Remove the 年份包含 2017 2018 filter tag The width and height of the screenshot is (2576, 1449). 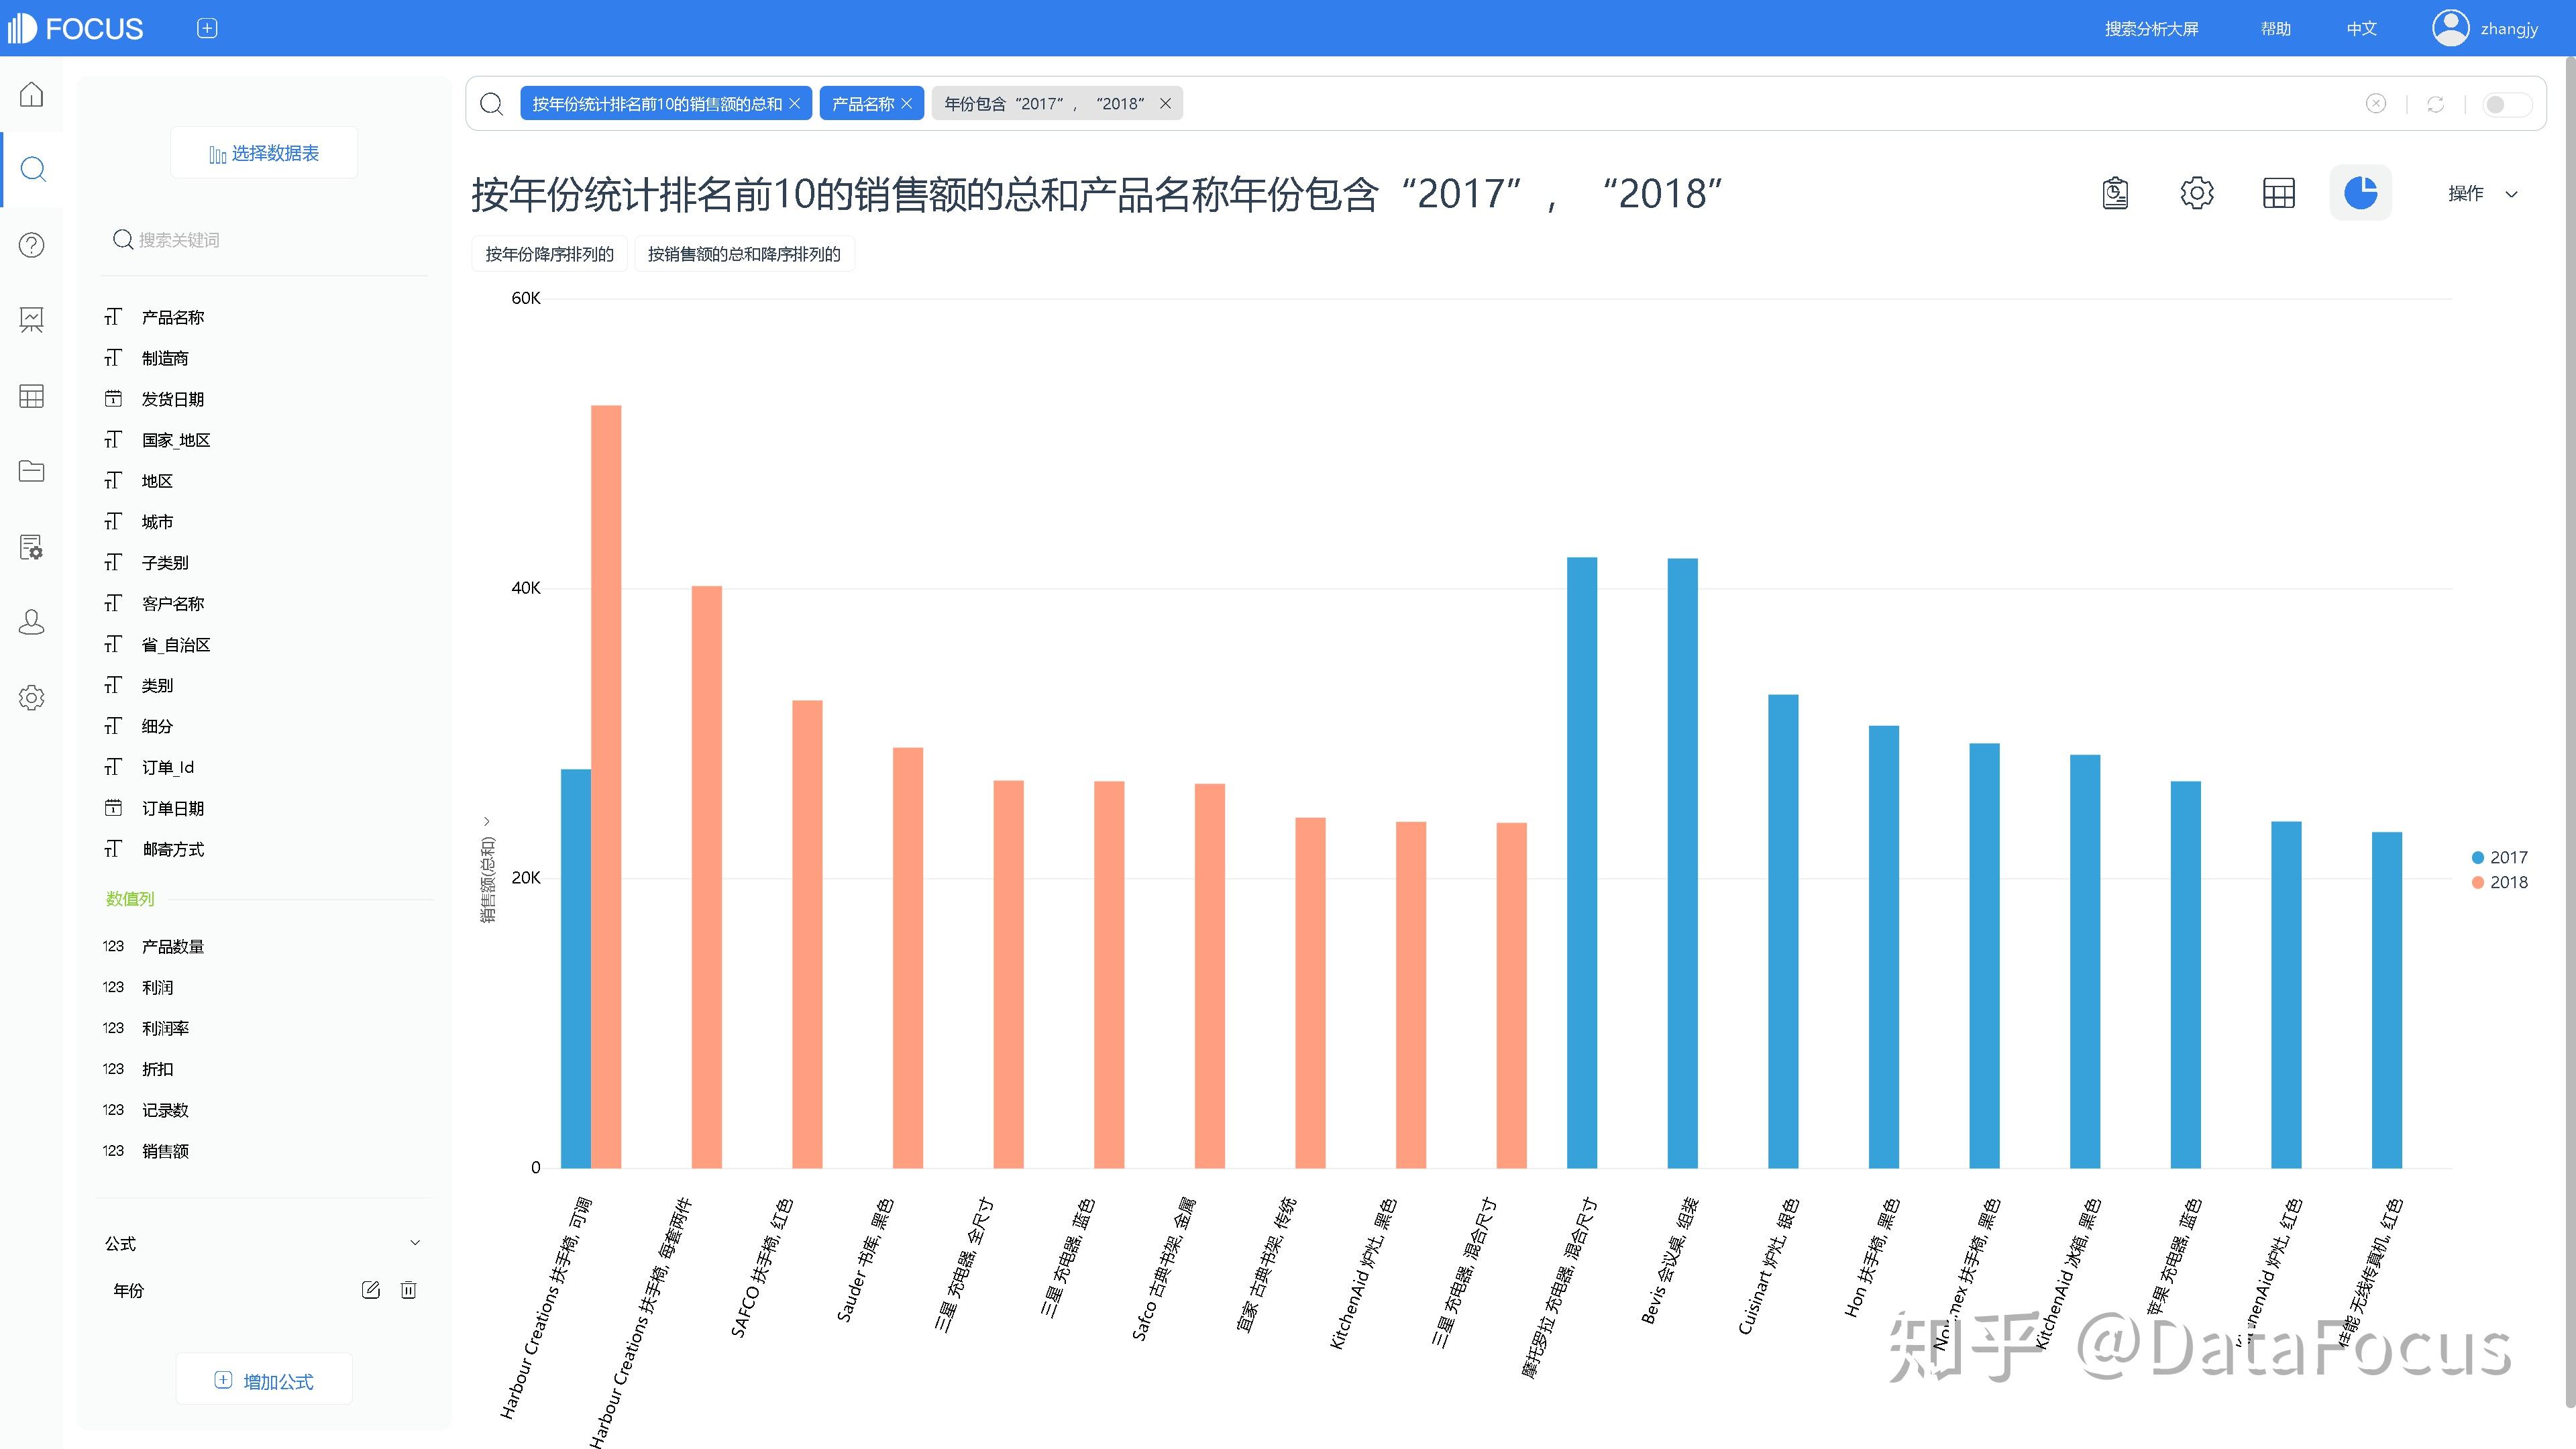click(x=1165, y=104)
